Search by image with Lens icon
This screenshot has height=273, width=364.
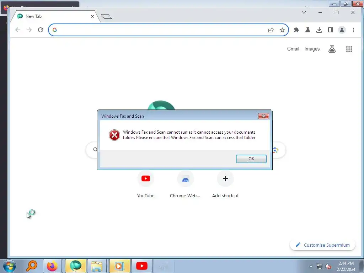click(275, 150)
